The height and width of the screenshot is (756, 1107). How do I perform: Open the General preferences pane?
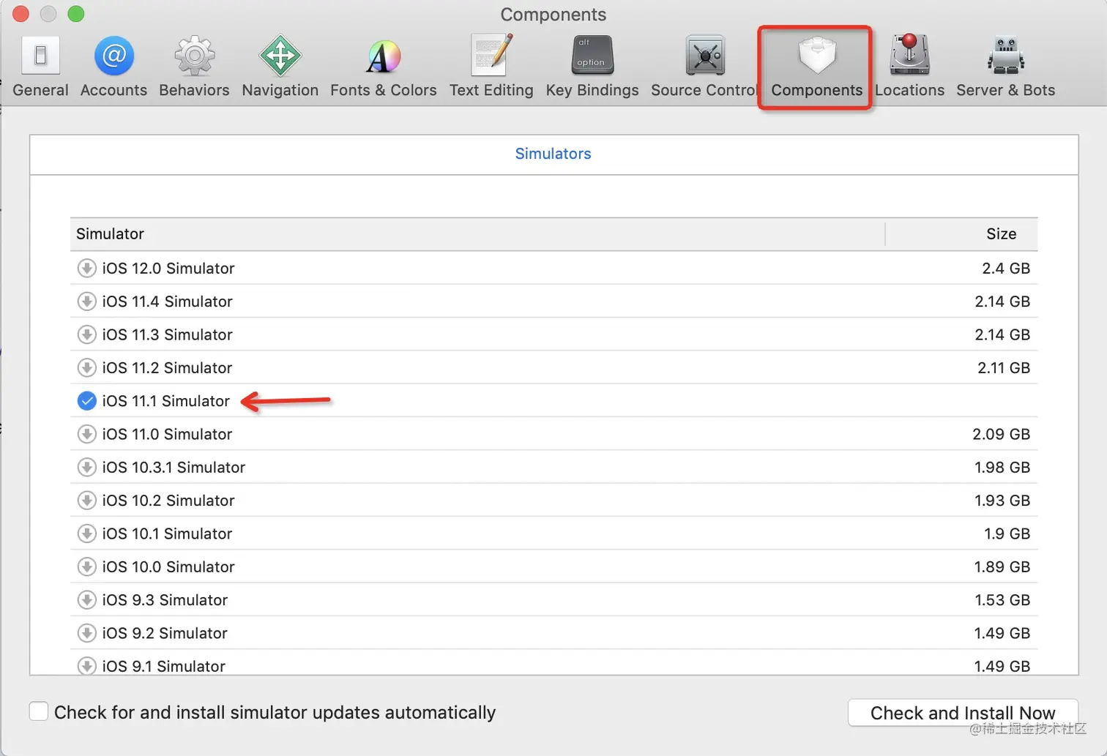click(40, 67)
